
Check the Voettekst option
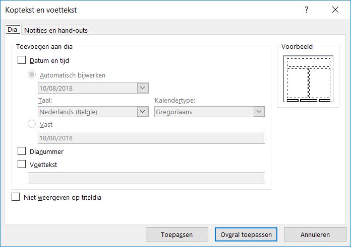pyautogui.click(x=22, y=163)
